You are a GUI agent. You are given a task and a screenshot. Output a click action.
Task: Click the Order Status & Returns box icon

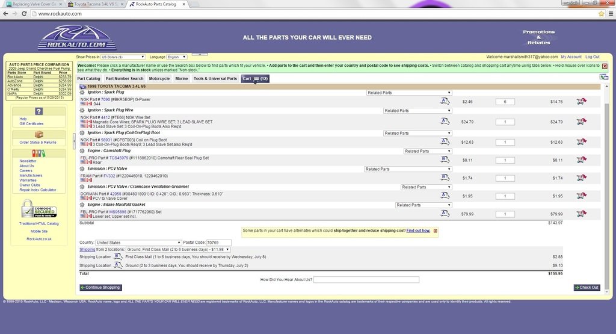38,134
